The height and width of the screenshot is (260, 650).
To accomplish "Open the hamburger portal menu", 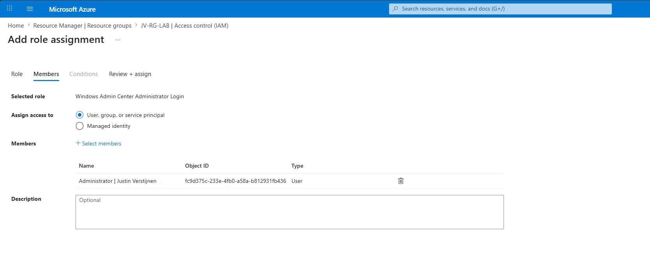I will click(x=30, y=9).
